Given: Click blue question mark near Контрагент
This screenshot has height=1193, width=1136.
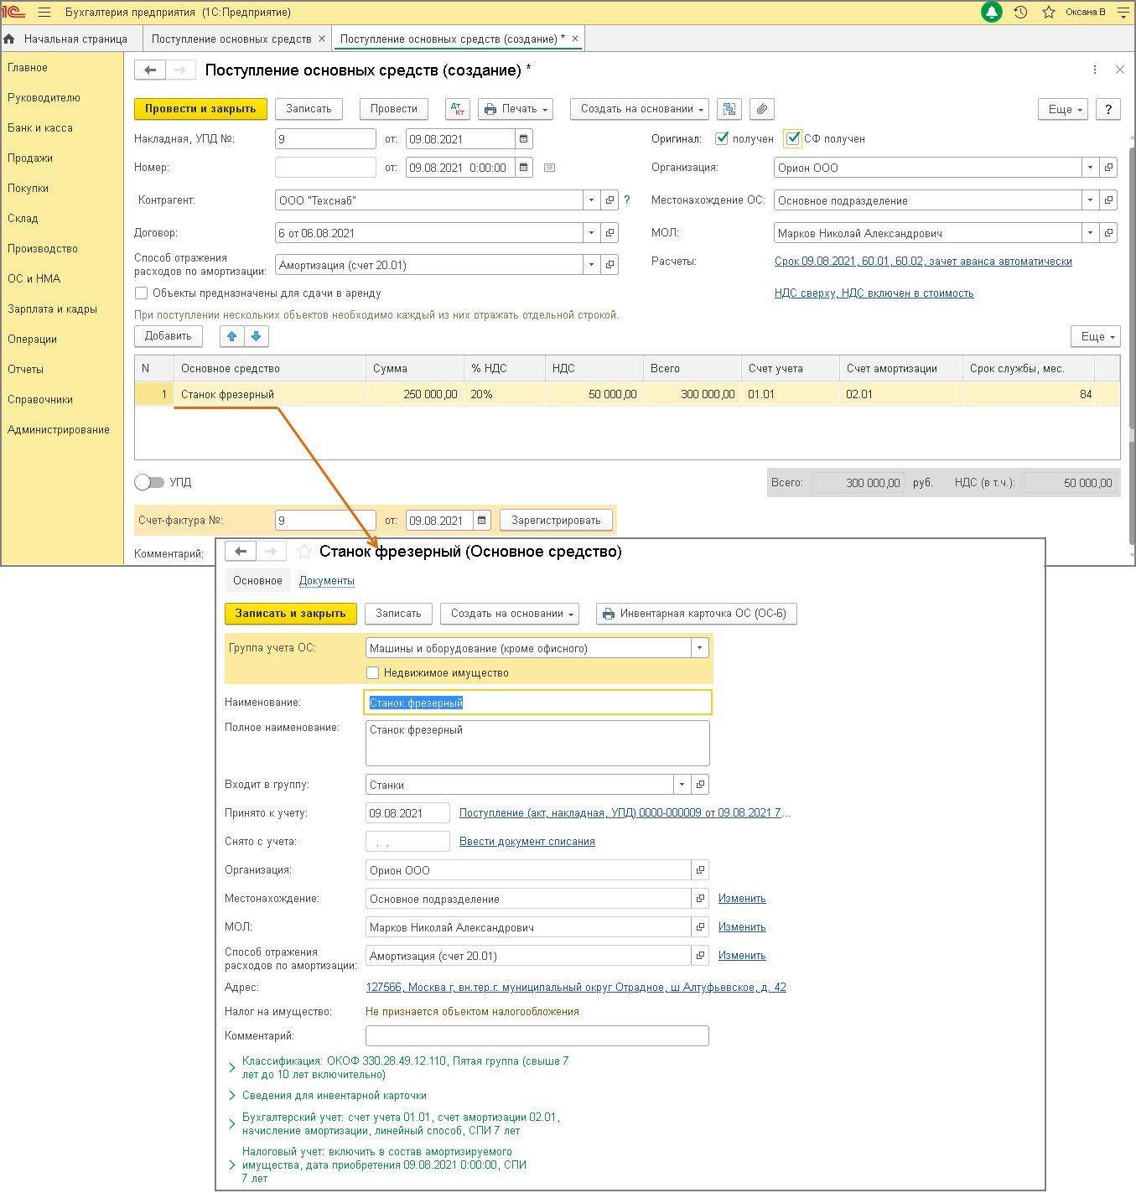Looking at the screenshot, I should tap(626, 200).
